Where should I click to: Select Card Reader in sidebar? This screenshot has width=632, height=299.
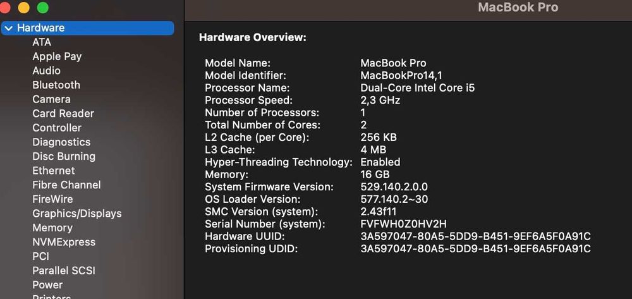(63, 114)
